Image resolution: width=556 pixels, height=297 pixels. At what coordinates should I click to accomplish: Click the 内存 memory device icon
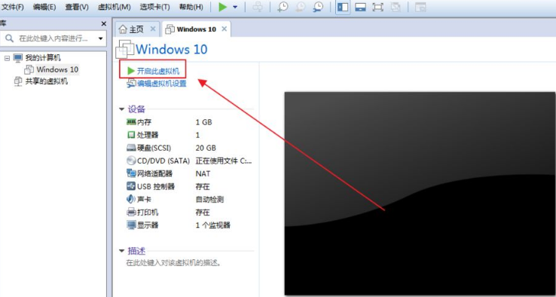(131, 122)
